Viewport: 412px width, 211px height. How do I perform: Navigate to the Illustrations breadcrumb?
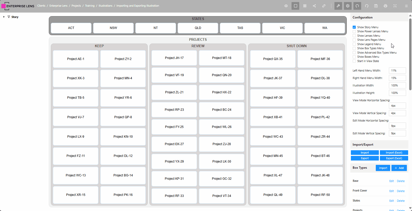click(105, 6)
